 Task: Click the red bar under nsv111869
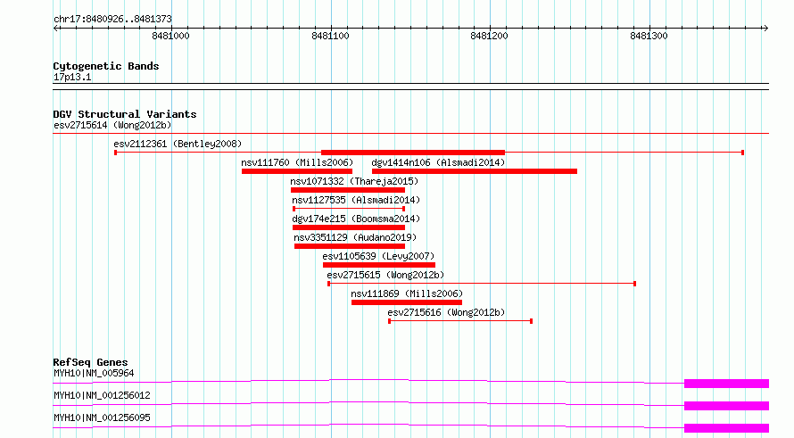[x=407, y=302]
